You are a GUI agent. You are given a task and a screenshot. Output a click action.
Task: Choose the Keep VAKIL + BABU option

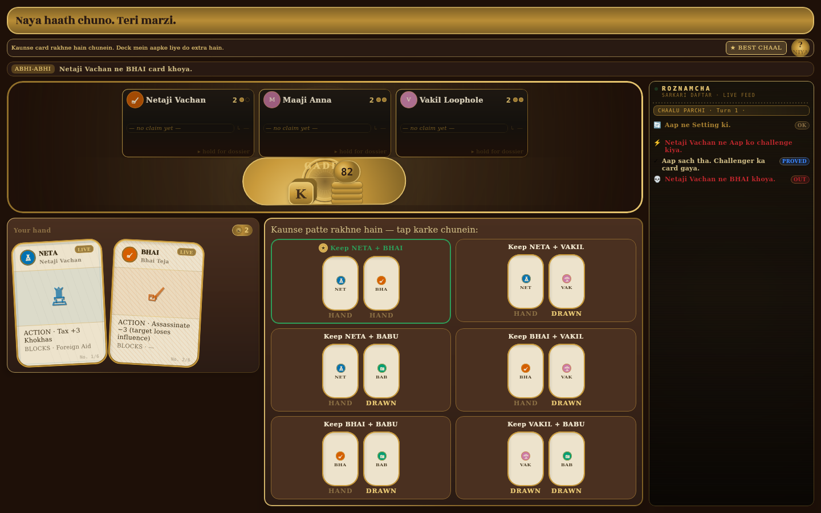click(546, 458)
